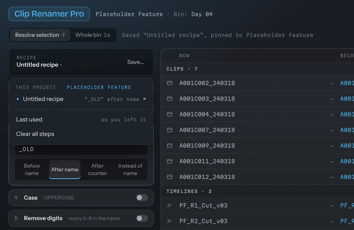Screen dimensions: 354x230
Task: Click the NOW column header
Action: (x=184, y=56)
